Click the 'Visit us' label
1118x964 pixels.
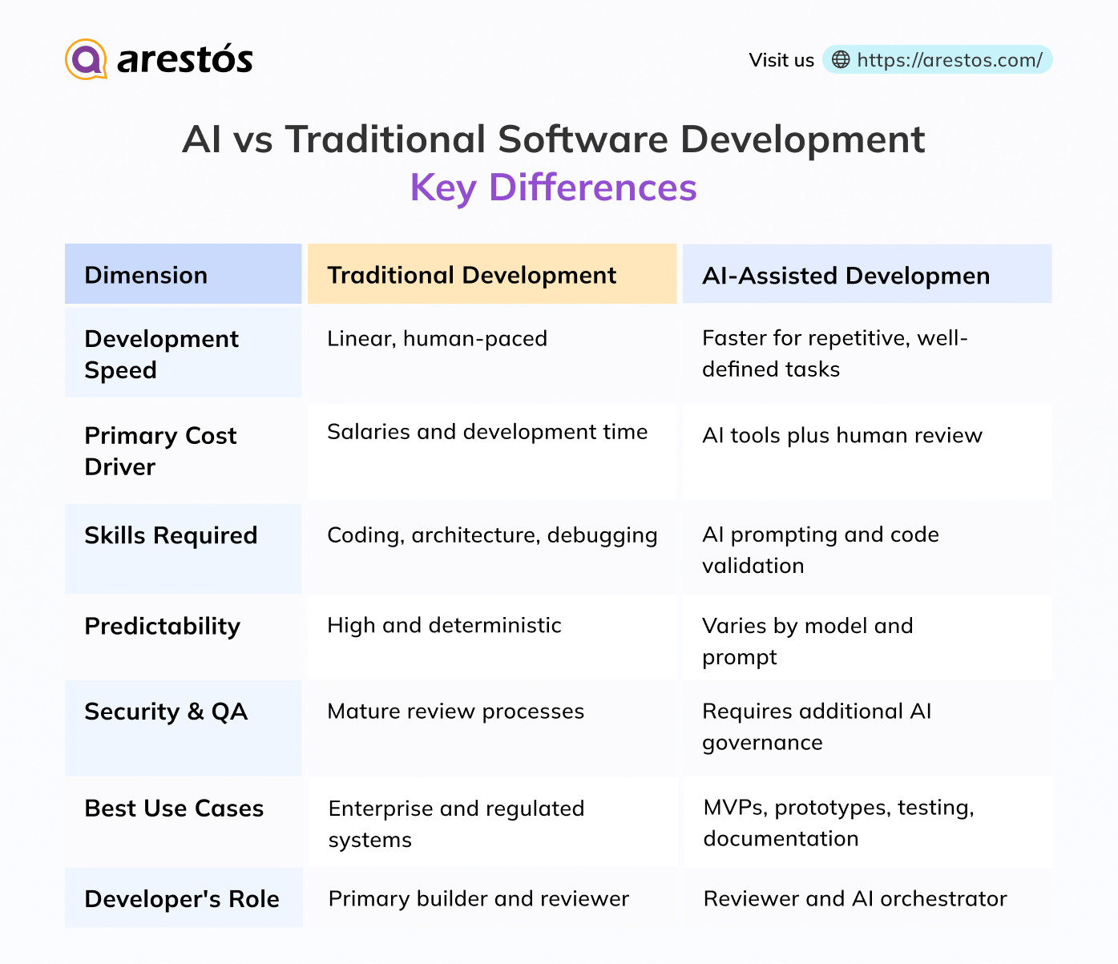781,60
